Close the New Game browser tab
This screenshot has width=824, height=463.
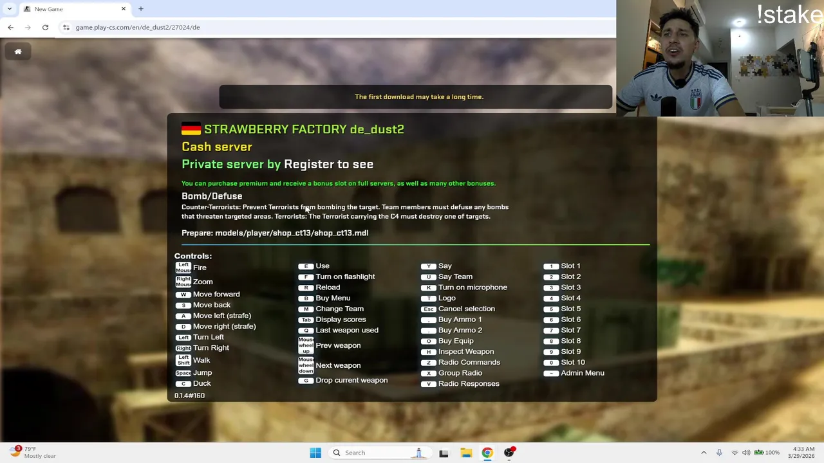(124, 9)
